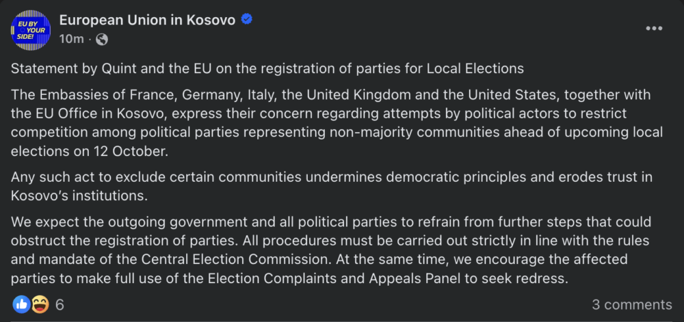Screen dimensions: 684x322
Task: Open the 3 comments link
Action: point(631,305)
